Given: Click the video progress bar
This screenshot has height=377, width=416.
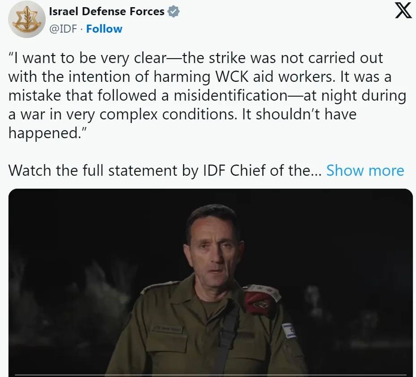Looking at the screenshot, I should point(210,375).
